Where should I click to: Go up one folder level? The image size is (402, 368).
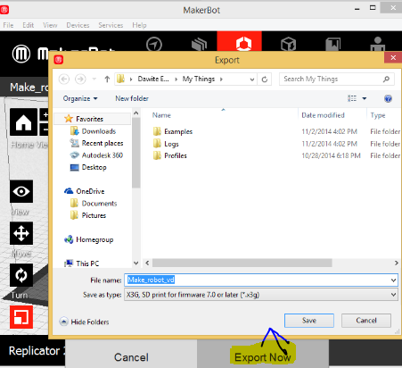[107, 79]
